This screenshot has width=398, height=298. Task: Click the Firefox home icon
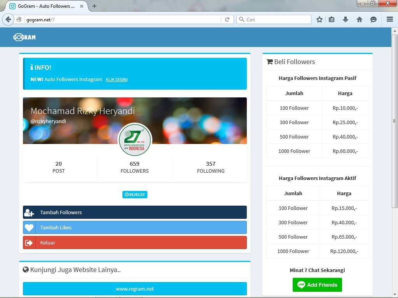360,19
